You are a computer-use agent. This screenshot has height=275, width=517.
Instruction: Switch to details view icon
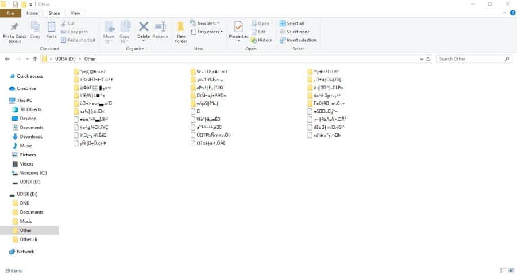pyautogui.click(x=503, y=270)
